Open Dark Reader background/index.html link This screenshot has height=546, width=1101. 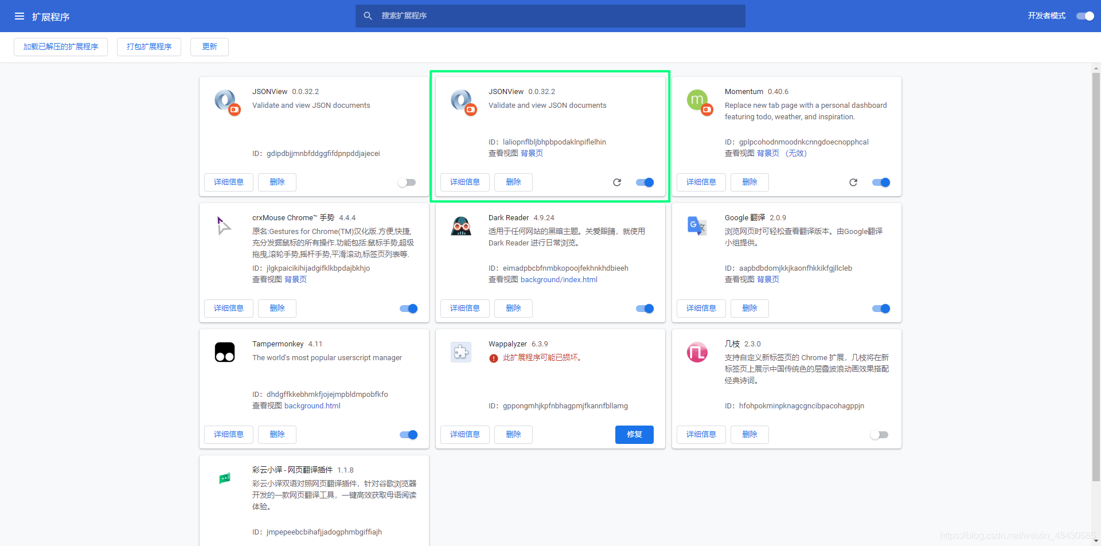point(559,280)
